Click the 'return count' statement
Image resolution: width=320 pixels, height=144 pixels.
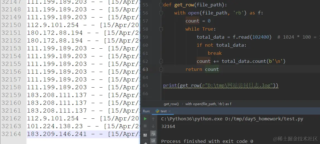click(202, 69)
